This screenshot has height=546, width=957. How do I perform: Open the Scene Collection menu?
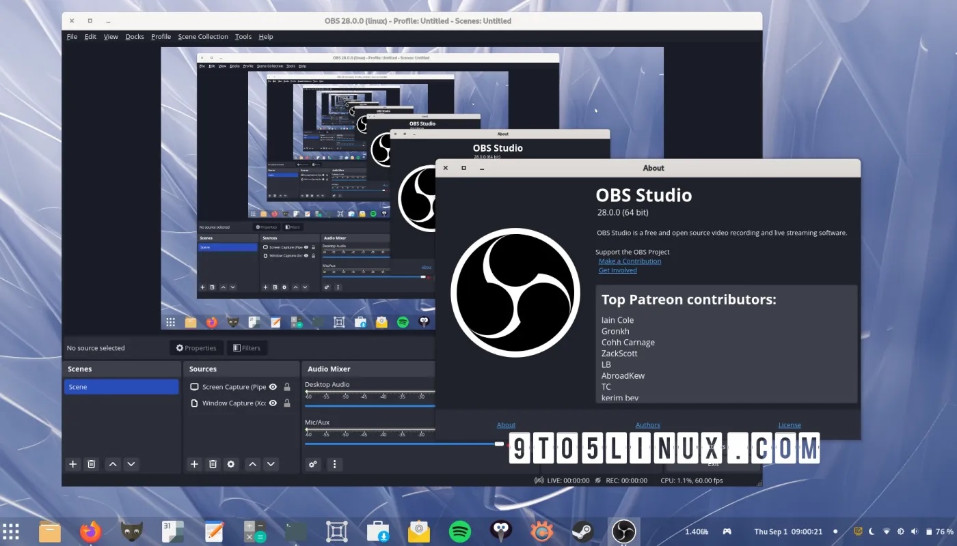pyautogui.click(x=203, y=37)
